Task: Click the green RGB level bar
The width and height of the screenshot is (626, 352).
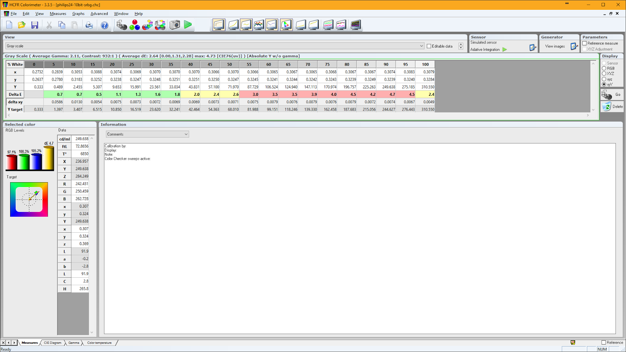Action: 24,162
